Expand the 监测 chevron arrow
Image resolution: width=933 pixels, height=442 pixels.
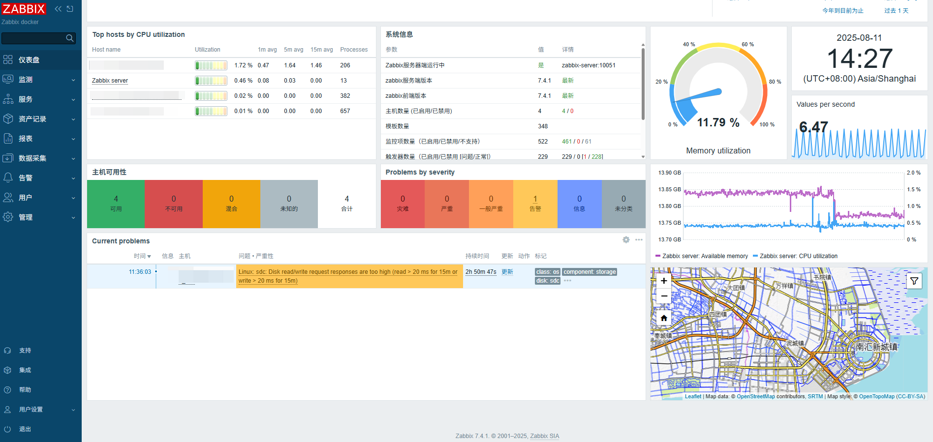[x=73, y=80]
